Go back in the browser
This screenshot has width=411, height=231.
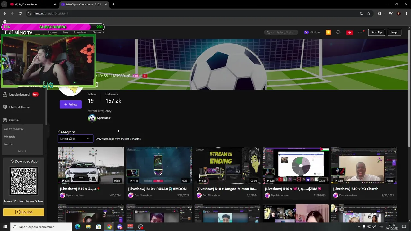[4, 13]
